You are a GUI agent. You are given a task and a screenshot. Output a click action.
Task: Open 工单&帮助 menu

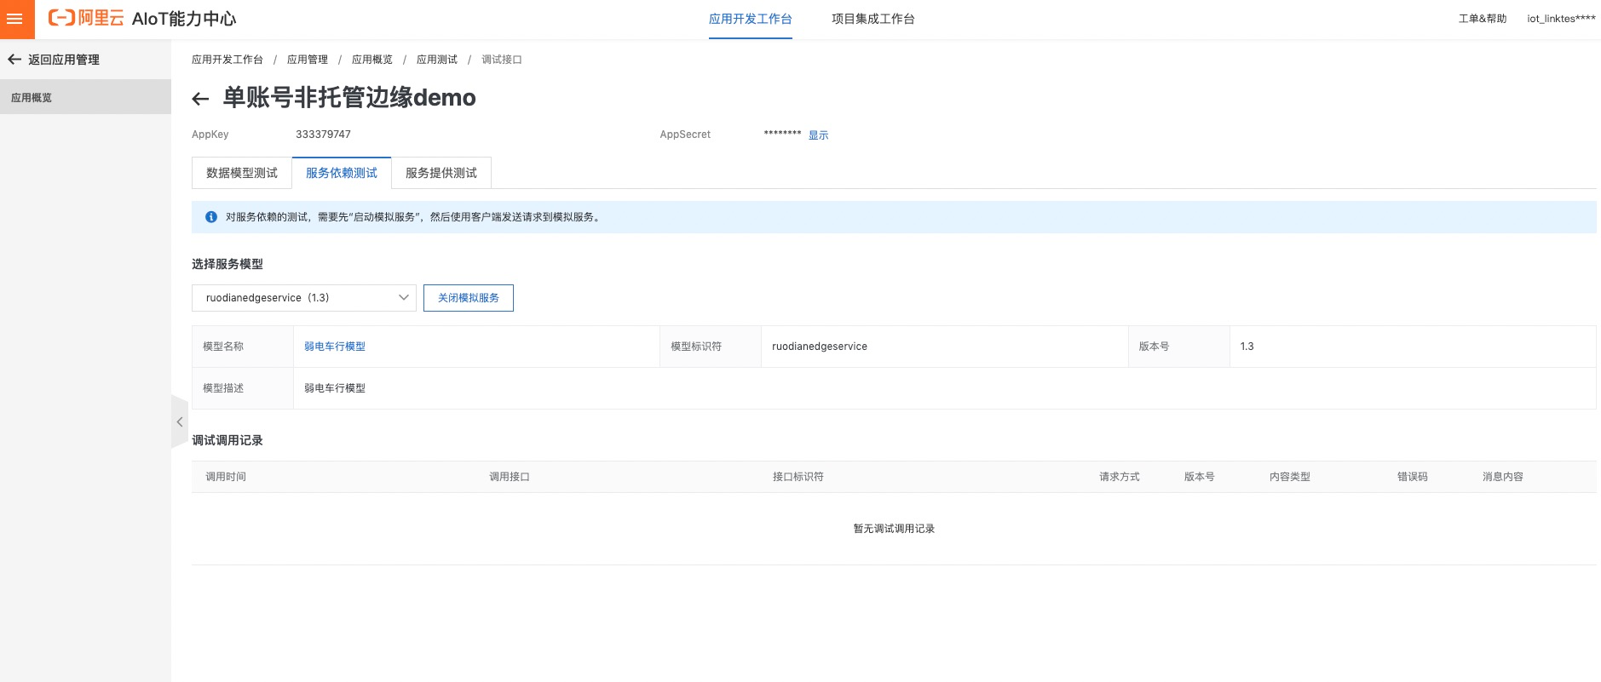pos(1483,19)
